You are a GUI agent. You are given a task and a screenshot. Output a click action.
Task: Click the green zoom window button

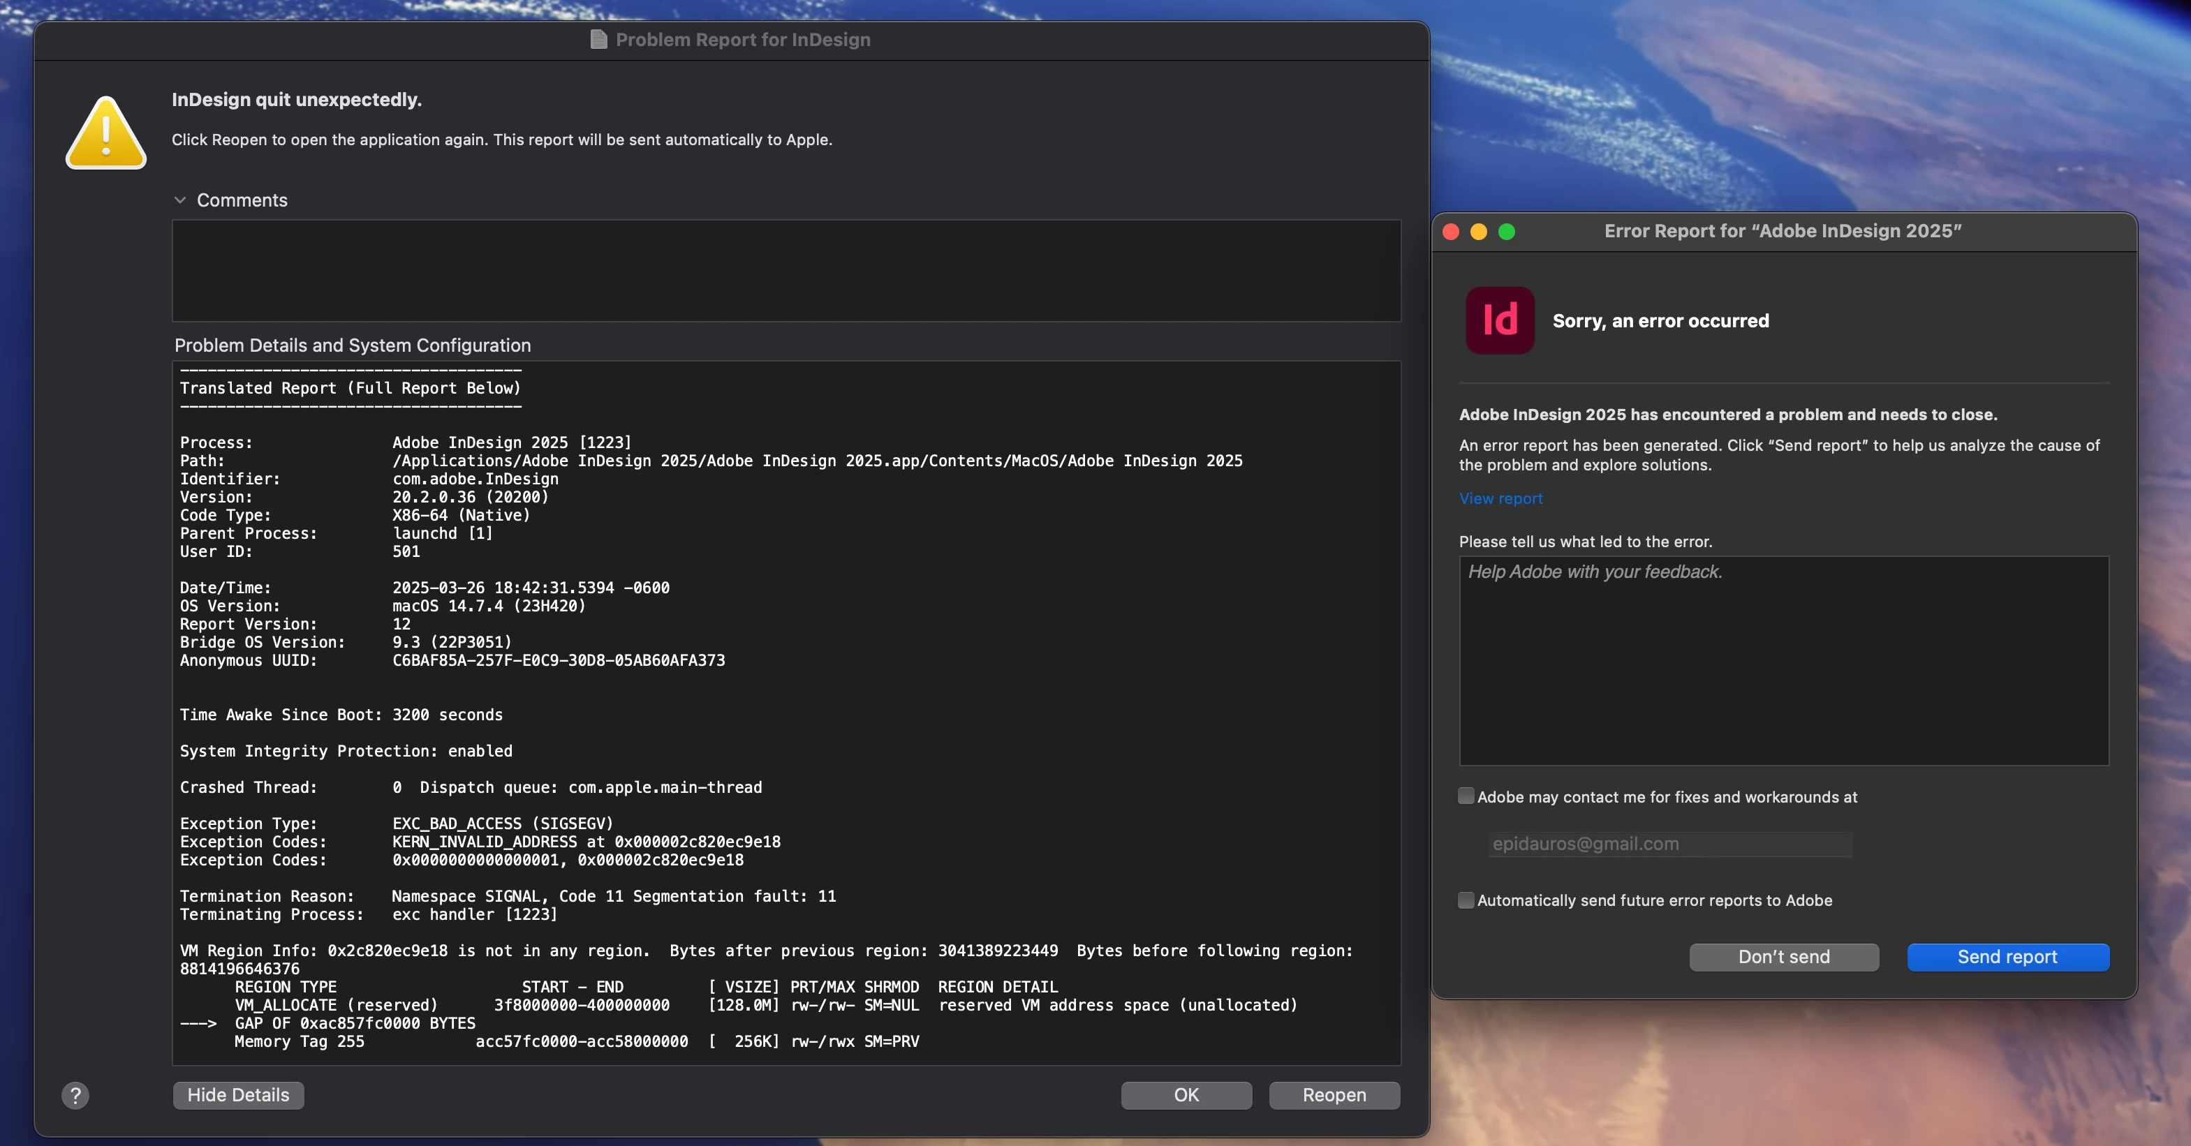coord(1506,231)
